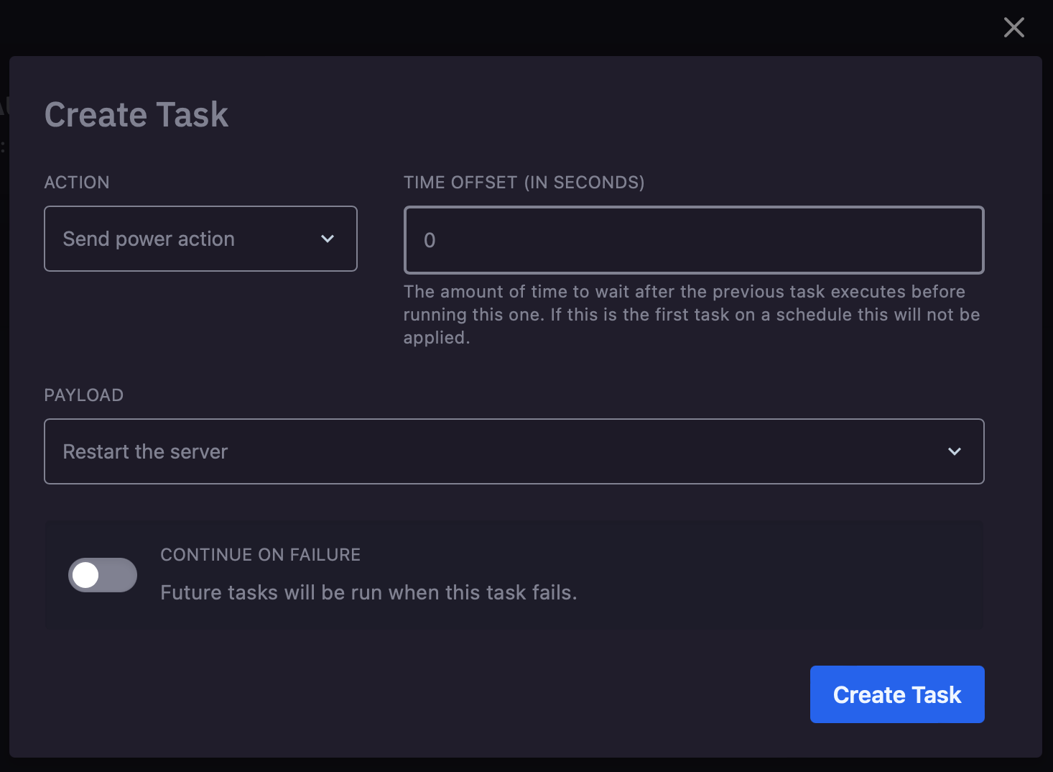Viewport: 1053px width, 772px height.
Task: Click the time offset help description text
Action: (691, 315)
